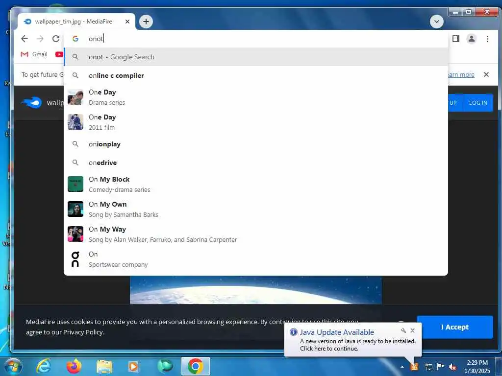Toggle the Chrome side panel icon
The width and height of the screenshot is (502, 376).
click(455, 39)
